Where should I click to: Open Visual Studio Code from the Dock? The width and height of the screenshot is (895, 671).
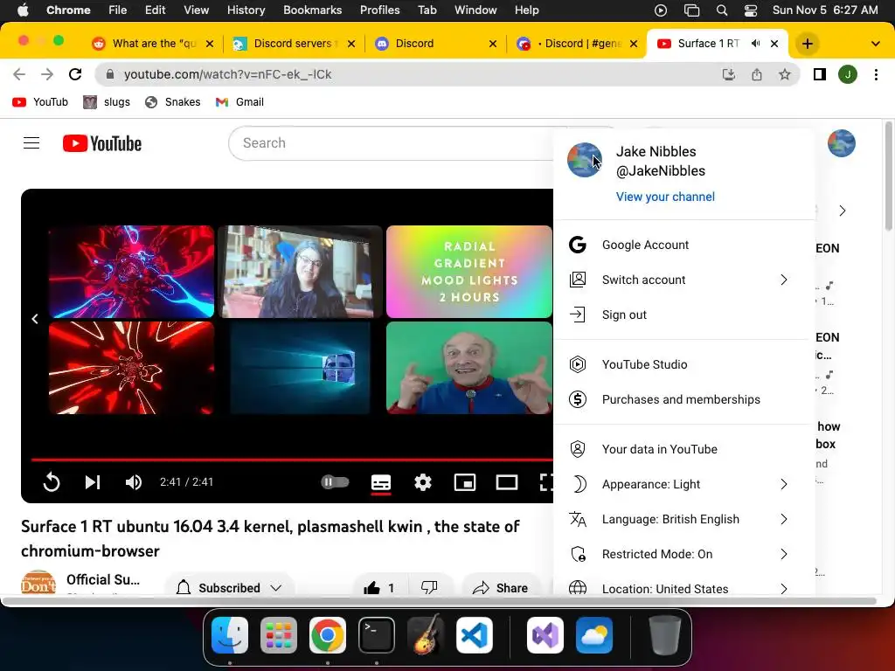coord(475,635)
